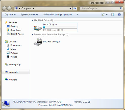Viewport: 125px width, 110px height.
Task: Open Downloads from the Favorites list
Action: tap(16, 30)
